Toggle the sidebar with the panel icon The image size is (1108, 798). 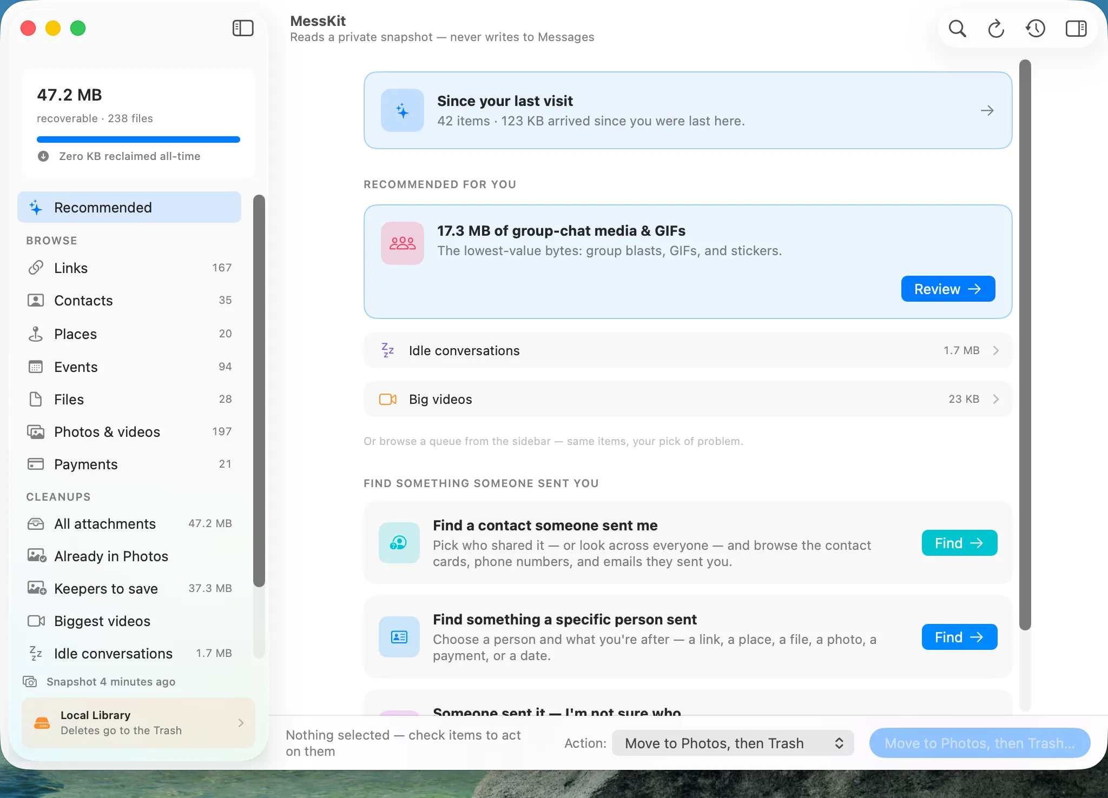coord(243,28)
